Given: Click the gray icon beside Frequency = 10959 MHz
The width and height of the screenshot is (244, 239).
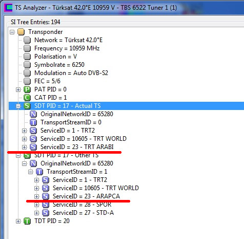Looking at the screenshot, I should click(27, 48).
